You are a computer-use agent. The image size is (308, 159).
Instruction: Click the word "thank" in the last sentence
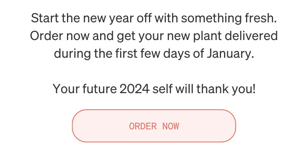tap(213, 89)
